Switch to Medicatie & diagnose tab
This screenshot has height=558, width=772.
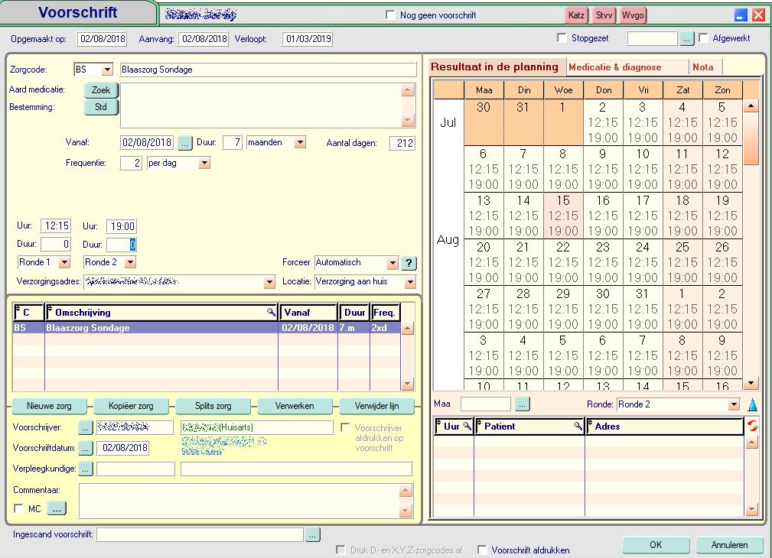(x=614, y=67)
